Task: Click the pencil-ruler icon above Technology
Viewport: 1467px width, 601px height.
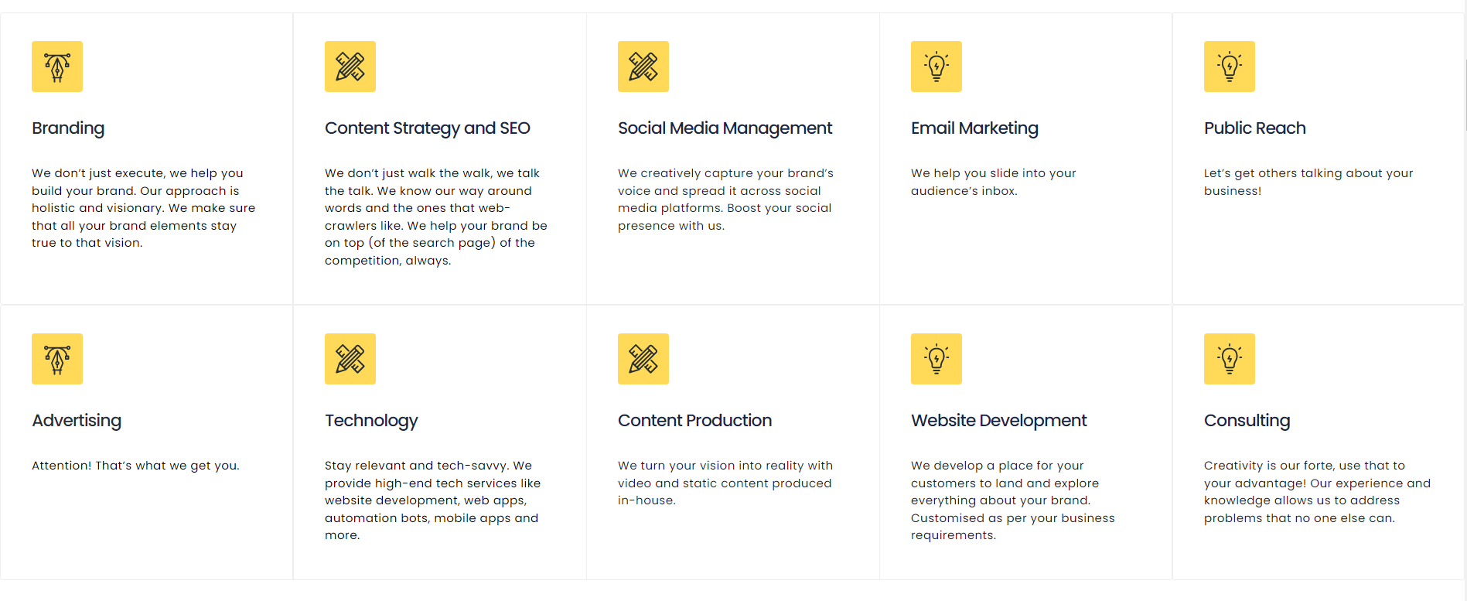Action: point(350,359)
